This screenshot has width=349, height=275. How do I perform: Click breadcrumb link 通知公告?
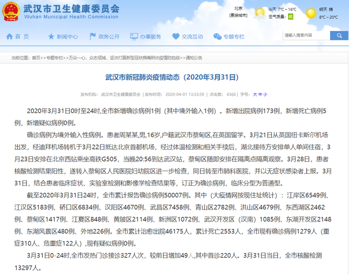[194, 58]
